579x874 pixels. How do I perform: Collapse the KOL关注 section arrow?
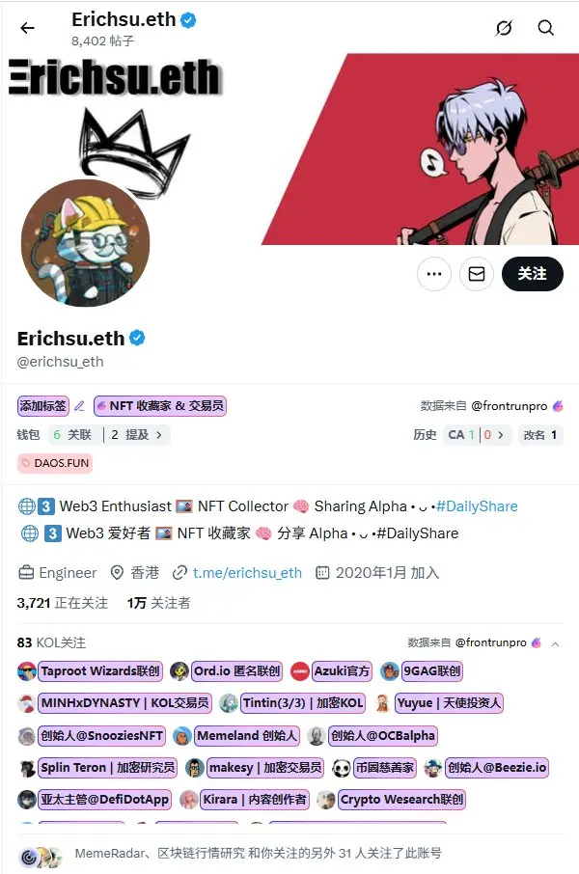point(555,643)
